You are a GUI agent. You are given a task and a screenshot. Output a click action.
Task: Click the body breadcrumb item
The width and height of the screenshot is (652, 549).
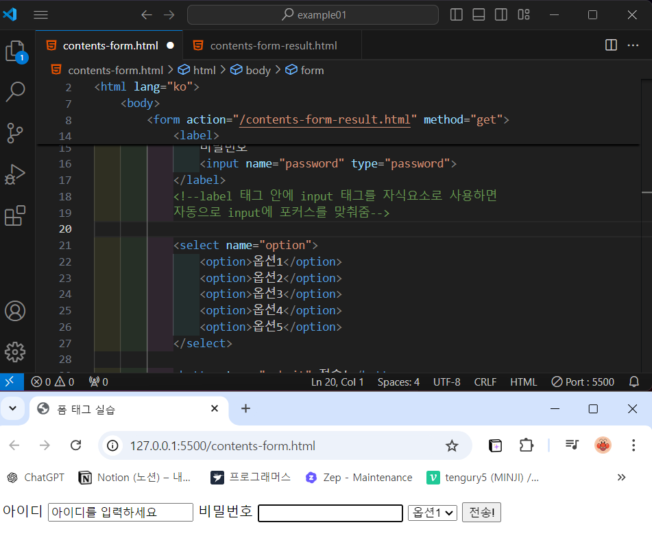[x=258, y=71]
